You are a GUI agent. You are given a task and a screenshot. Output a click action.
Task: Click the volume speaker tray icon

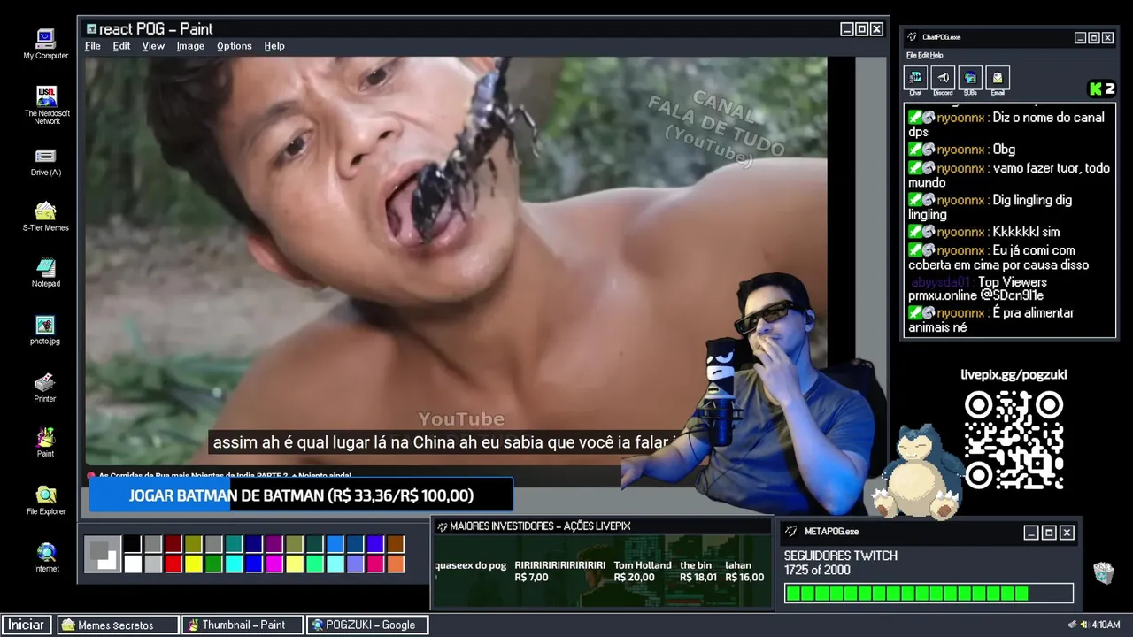click(1083, 625)
